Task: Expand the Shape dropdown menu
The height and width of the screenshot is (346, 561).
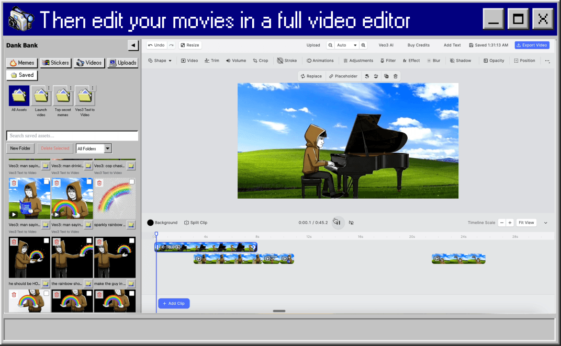Action: click(157, 61)
